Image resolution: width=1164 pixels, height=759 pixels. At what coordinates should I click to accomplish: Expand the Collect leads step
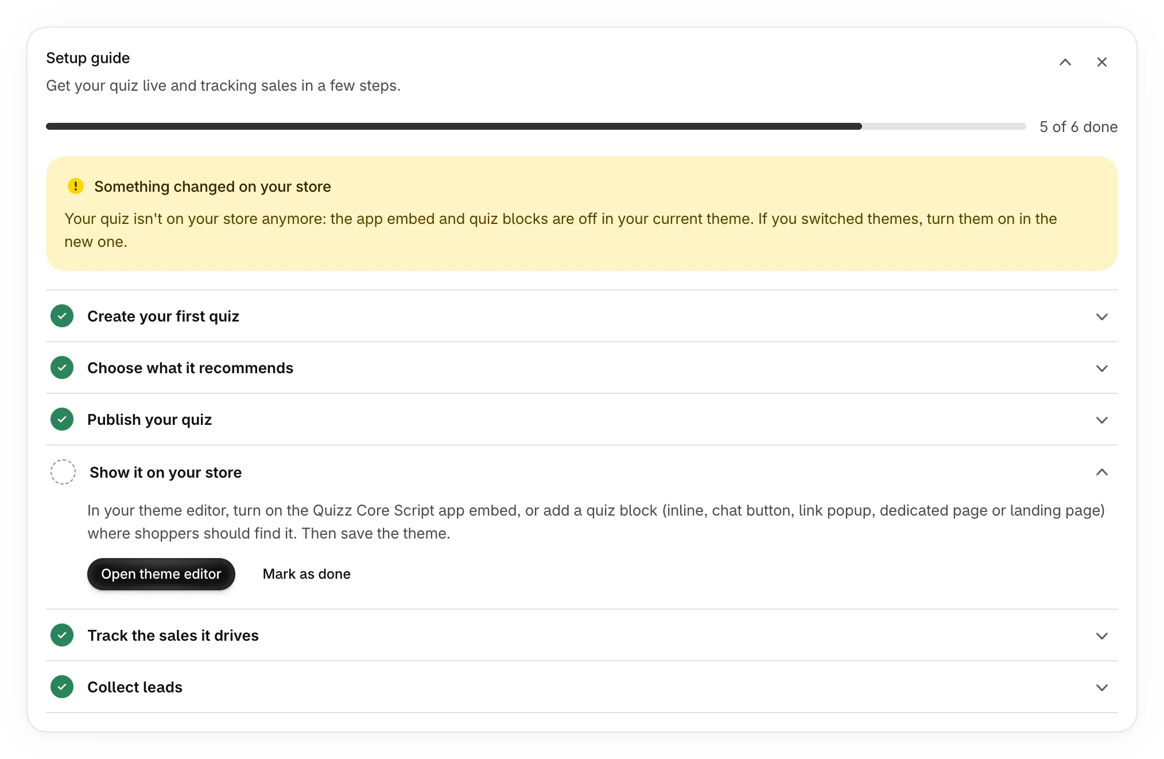tap(1101, 687)
